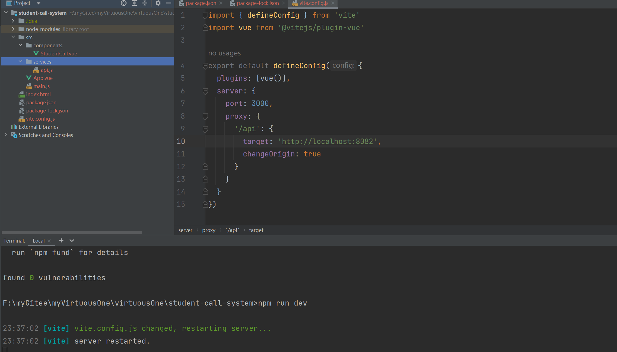The image size is (617, 352).
Task: Add a new terminal session with plus
Action: coord(61,240)
